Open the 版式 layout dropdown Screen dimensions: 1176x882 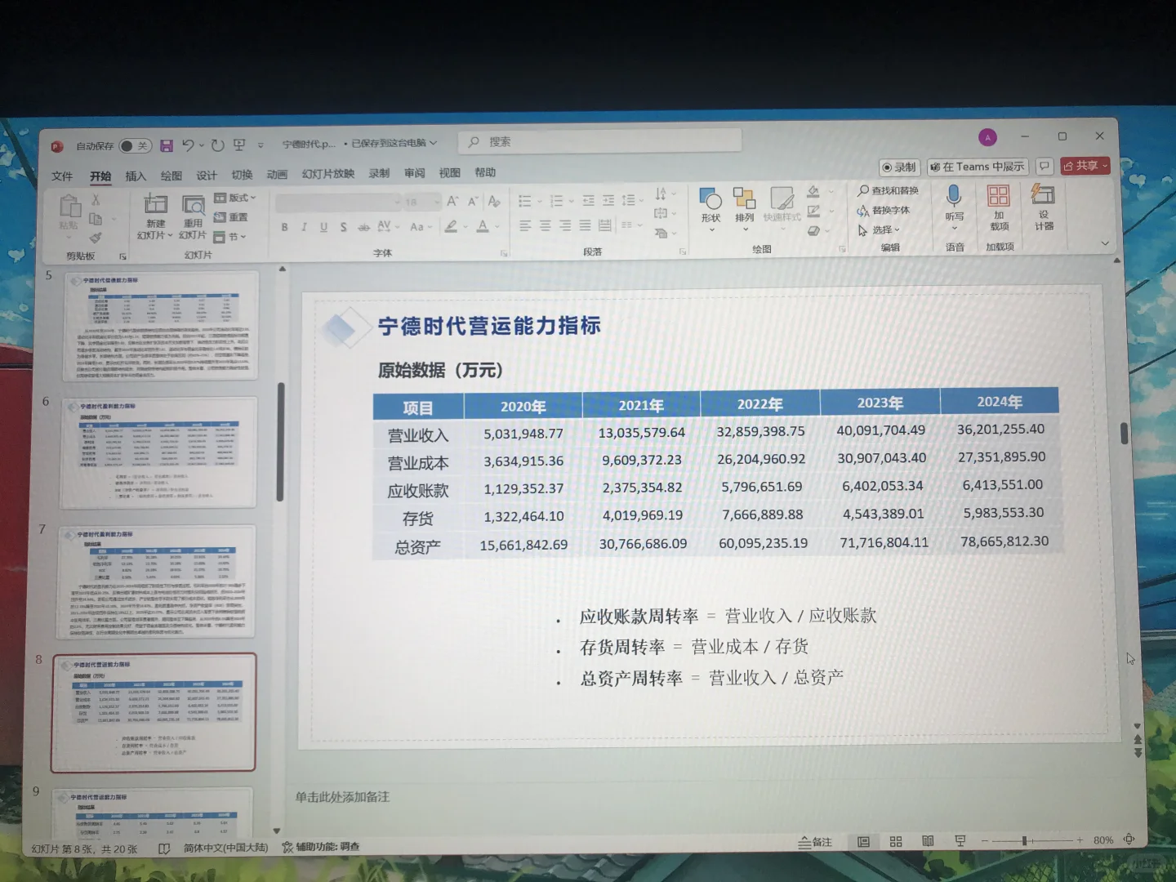[235, 198]
